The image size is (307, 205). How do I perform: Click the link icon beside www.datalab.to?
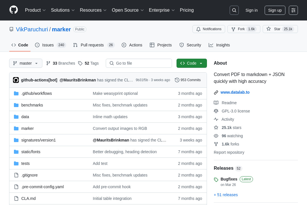tap(216, 93)
